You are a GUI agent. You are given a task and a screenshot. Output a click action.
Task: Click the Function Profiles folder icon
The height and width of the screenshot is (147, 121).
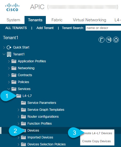23,124
